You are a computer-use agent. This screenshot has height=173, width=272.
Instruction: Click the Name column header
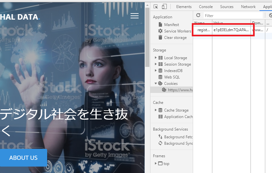pyautogui.click(x=203, y=22)
